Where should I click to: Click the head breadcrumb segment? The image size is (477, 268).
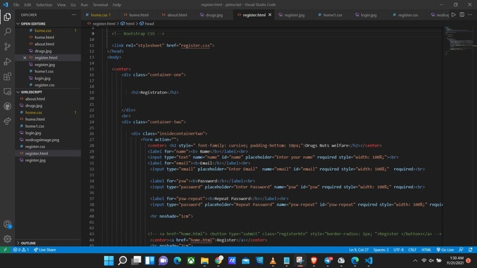tap(147, 24)
